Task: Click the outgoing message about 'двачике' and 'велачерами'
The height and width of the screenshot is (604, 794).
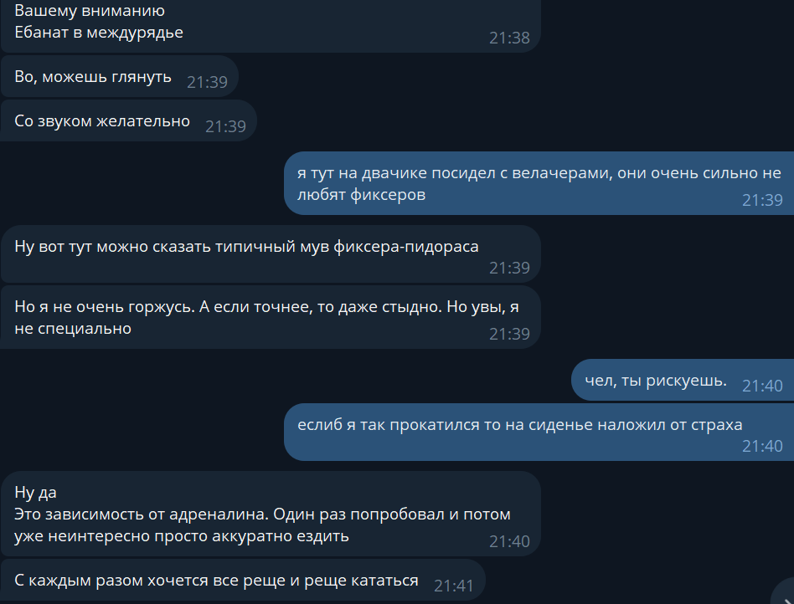Action: click(539, 184)
